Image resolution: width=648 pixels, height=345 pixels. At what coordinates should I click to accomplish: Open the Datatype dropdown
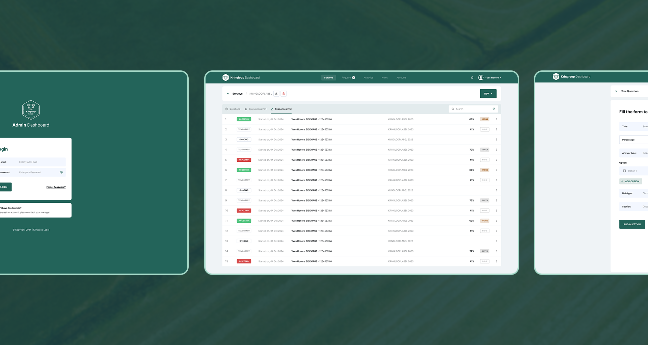pos(634,193)
